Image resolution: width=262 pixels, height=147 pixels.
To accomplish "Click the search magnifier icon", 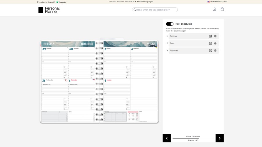I will coord(134,10).
